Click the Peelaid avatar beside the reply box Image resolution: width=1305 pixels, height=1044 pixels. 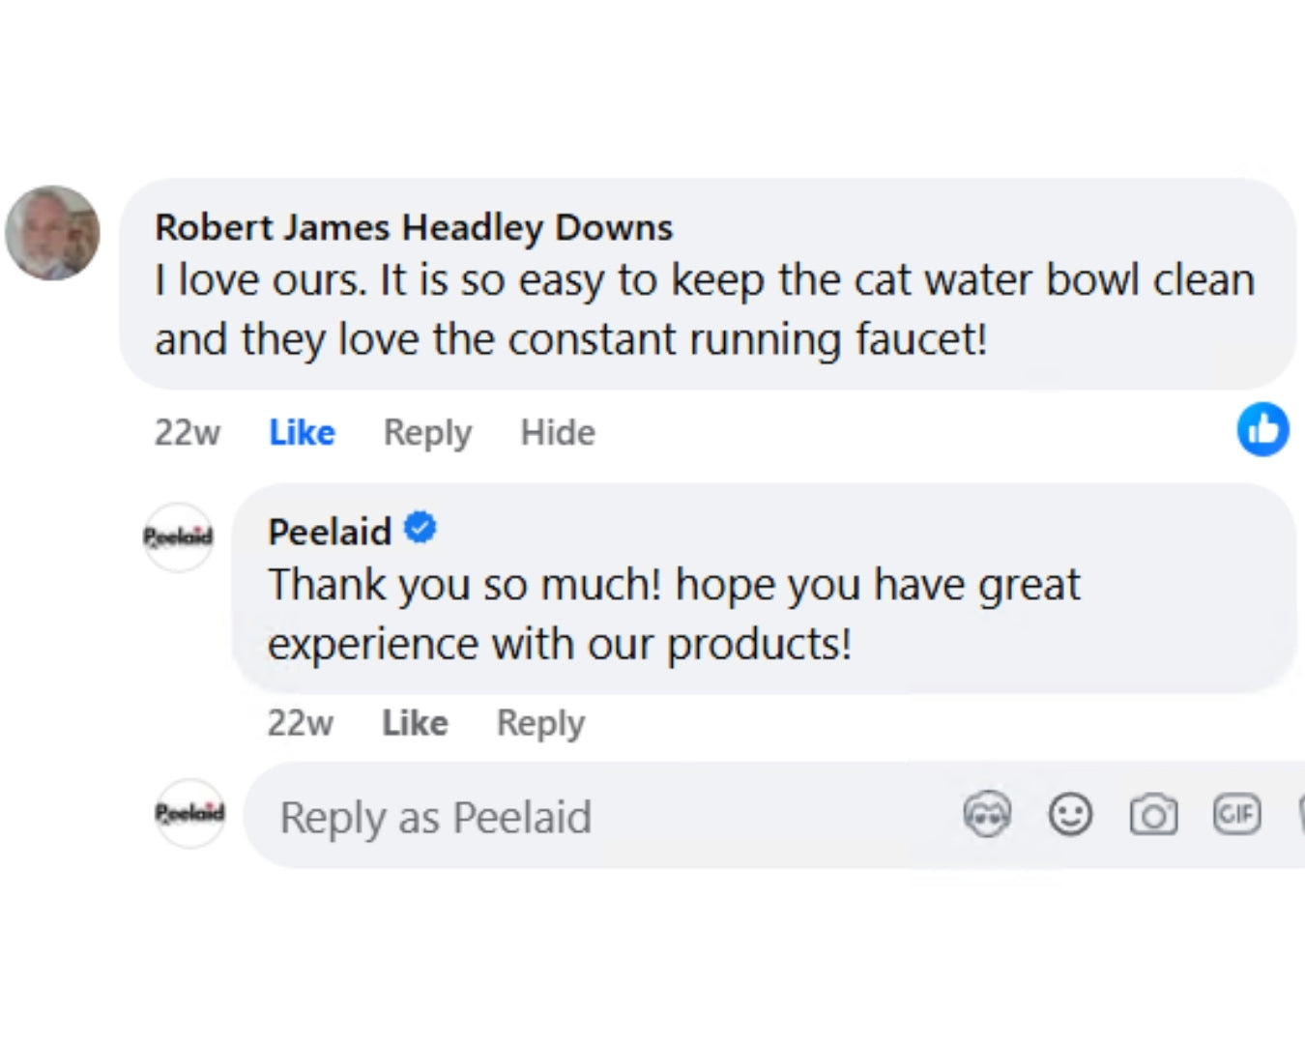click(x=189, y=814)
